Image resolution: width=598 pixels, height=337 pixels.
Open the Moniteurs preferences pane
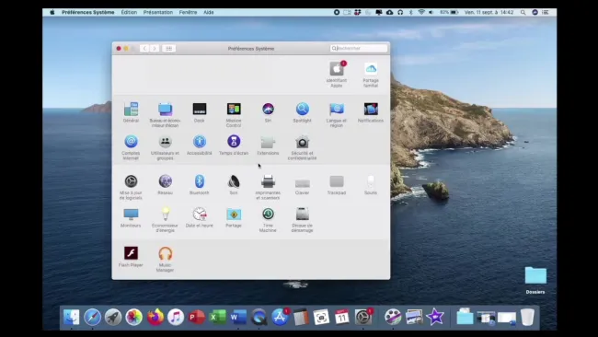click(131, 215)
